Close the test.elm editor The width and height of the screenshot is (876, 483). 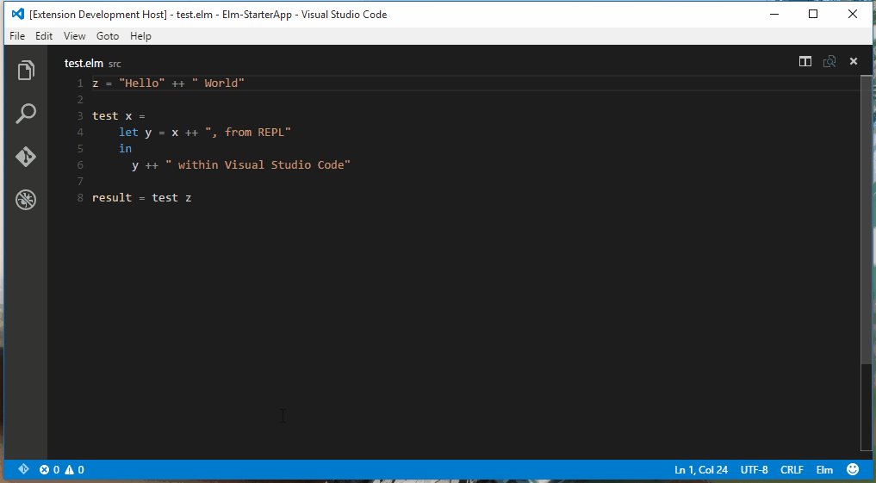click(854, 61)
